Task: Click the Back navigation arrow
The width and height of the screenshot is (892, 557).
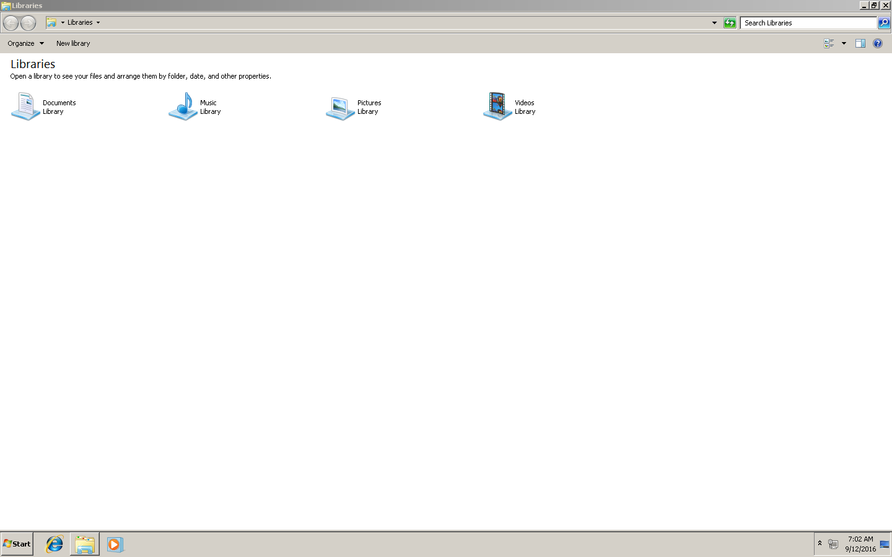Action: click(11, 23)
